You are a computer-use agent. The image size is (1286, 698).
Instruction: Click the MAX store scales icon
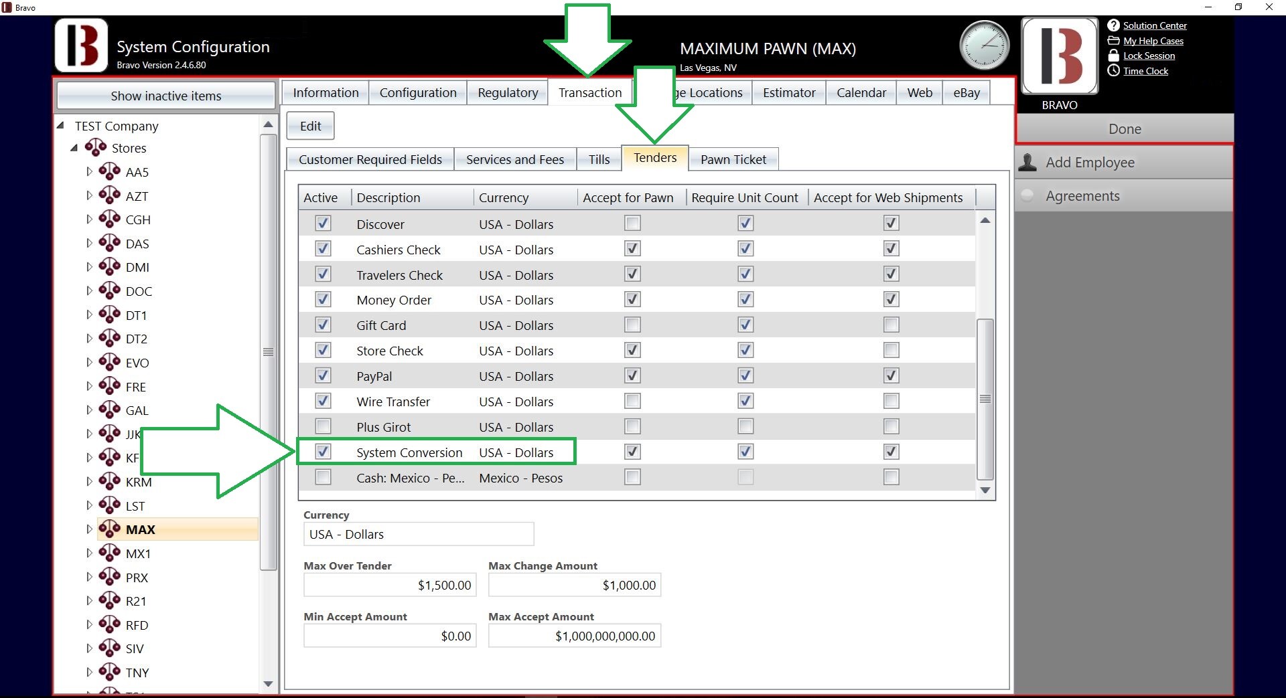(x=109, y=529)
